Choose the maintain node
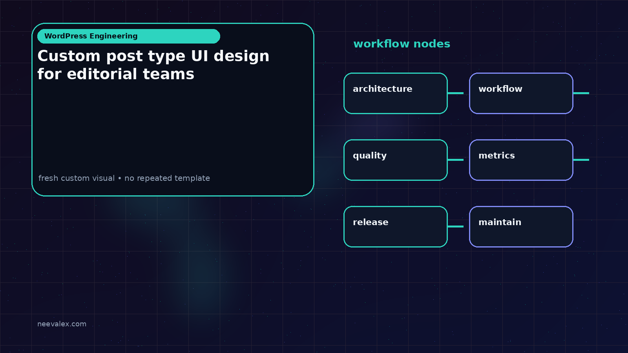Image resolution: width=628 pixels, height=353 pixels. (521, 227)
